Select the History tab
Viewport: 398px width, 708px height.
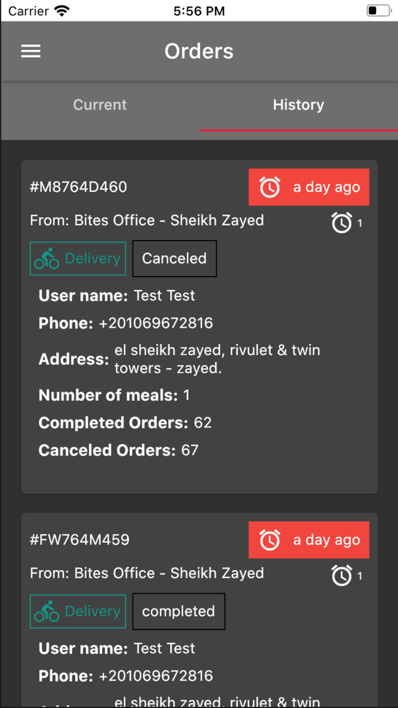(x=298, y=105)
